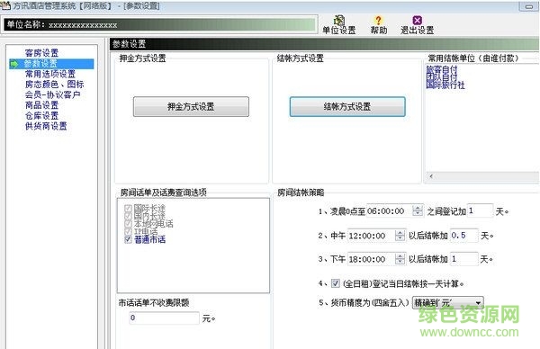
Task: Click the 18:00:00 afternoon time field
Action: pyautogui.click(x=371, y=259)
